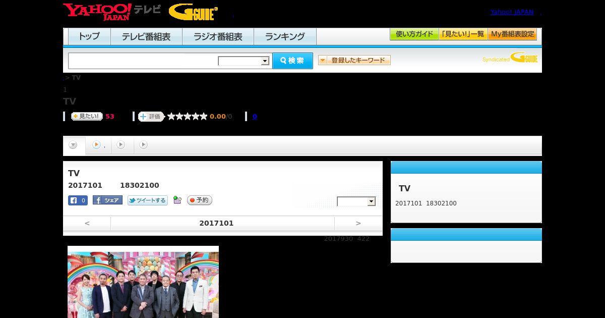Expand 登録したキーワード dropdown
Image resolution: width=605 pixels, height=318 pixels.
pyautogui.click(x=354, y=61)
